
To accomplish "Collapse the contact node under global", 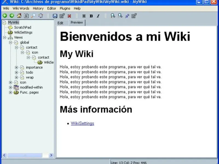I will tap(16, 48).
